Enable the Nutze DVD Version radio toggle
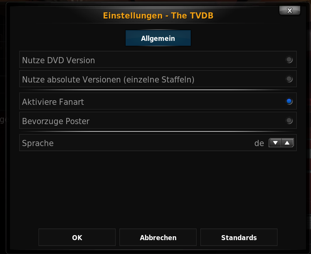Image resolution: width=311 pixels, height=254 pixels. coord(289,59)
